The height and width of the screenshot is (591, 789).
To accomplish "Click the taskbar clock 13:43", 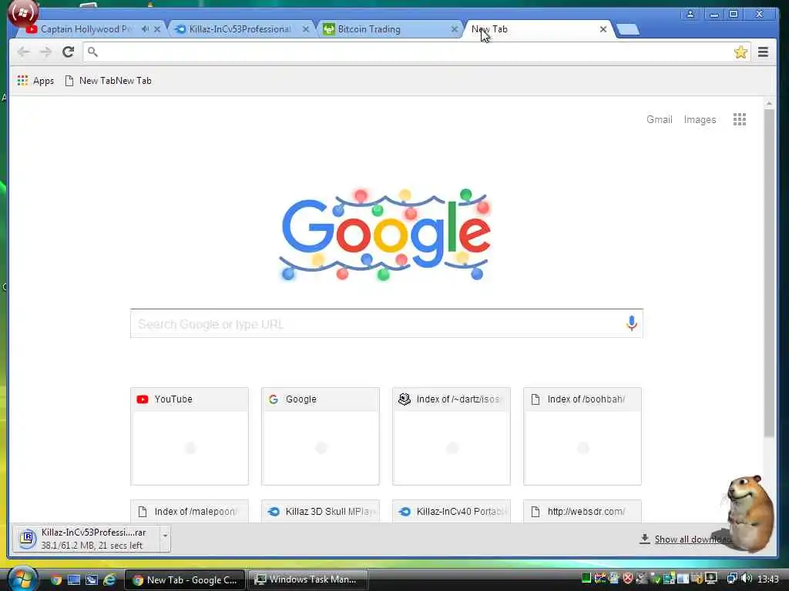I will point(768,579).
